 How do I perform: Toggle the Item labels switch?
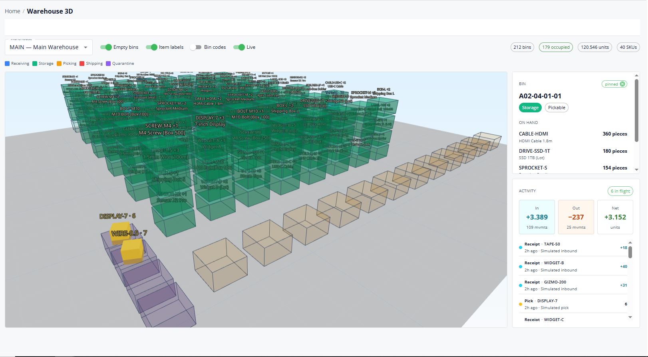tap(151, 47)
